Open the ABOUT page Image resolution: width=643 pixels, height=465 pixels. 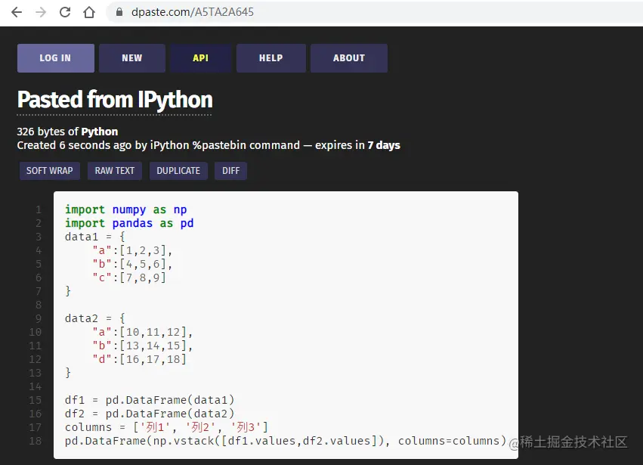[x=349, y=58]
